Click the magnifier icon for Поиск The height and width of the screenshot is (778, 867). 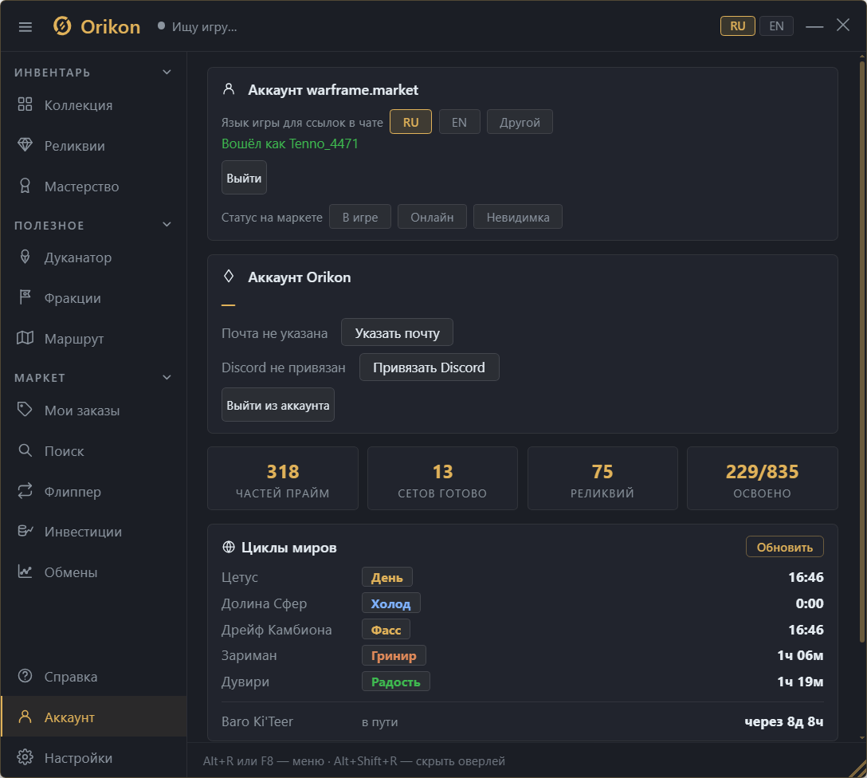point(25,450)
